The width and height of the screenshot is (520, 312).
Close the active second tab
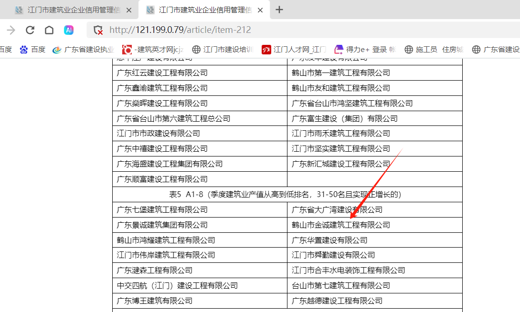point(260,10)
